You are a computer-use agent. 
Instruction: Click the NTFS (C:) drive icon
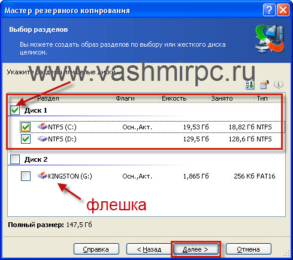tap(43, 126)
